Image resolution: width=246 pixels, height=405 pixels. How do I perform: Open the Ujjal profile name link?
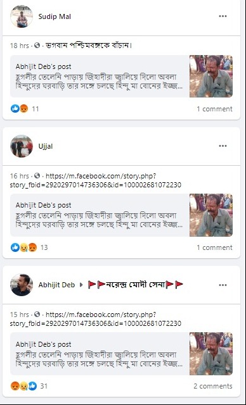[46, 146]
